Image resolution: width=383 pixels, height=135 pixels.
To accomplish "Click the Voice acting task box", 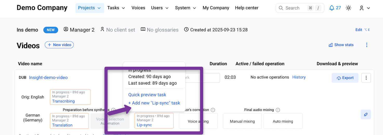I will 198,121.
